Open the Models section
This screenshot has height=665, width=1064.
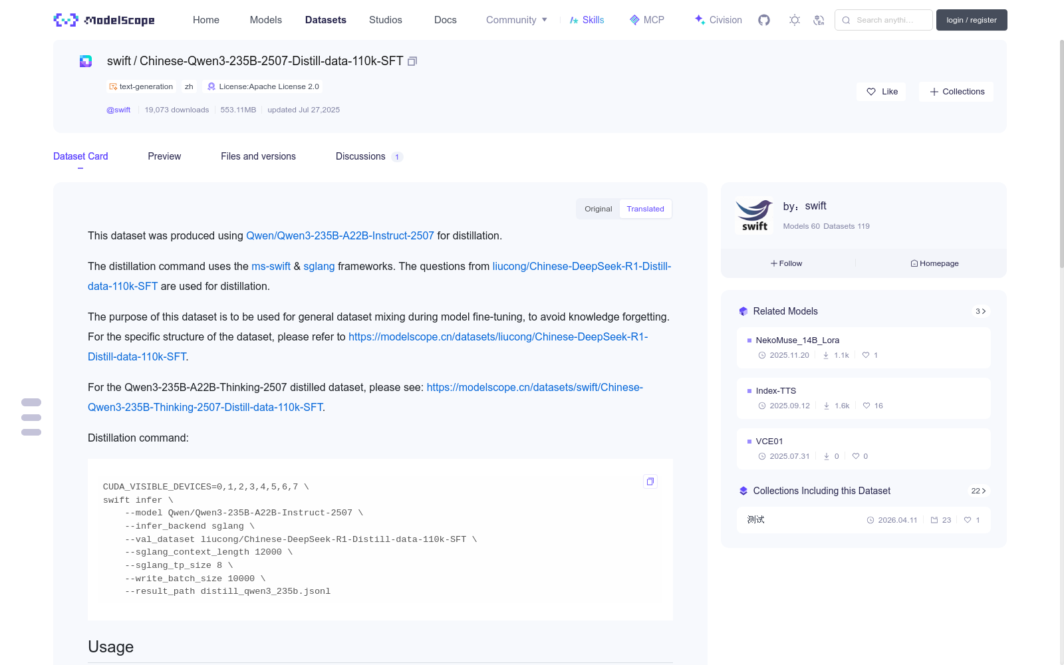pyautogui.click(x=266, y=20)
